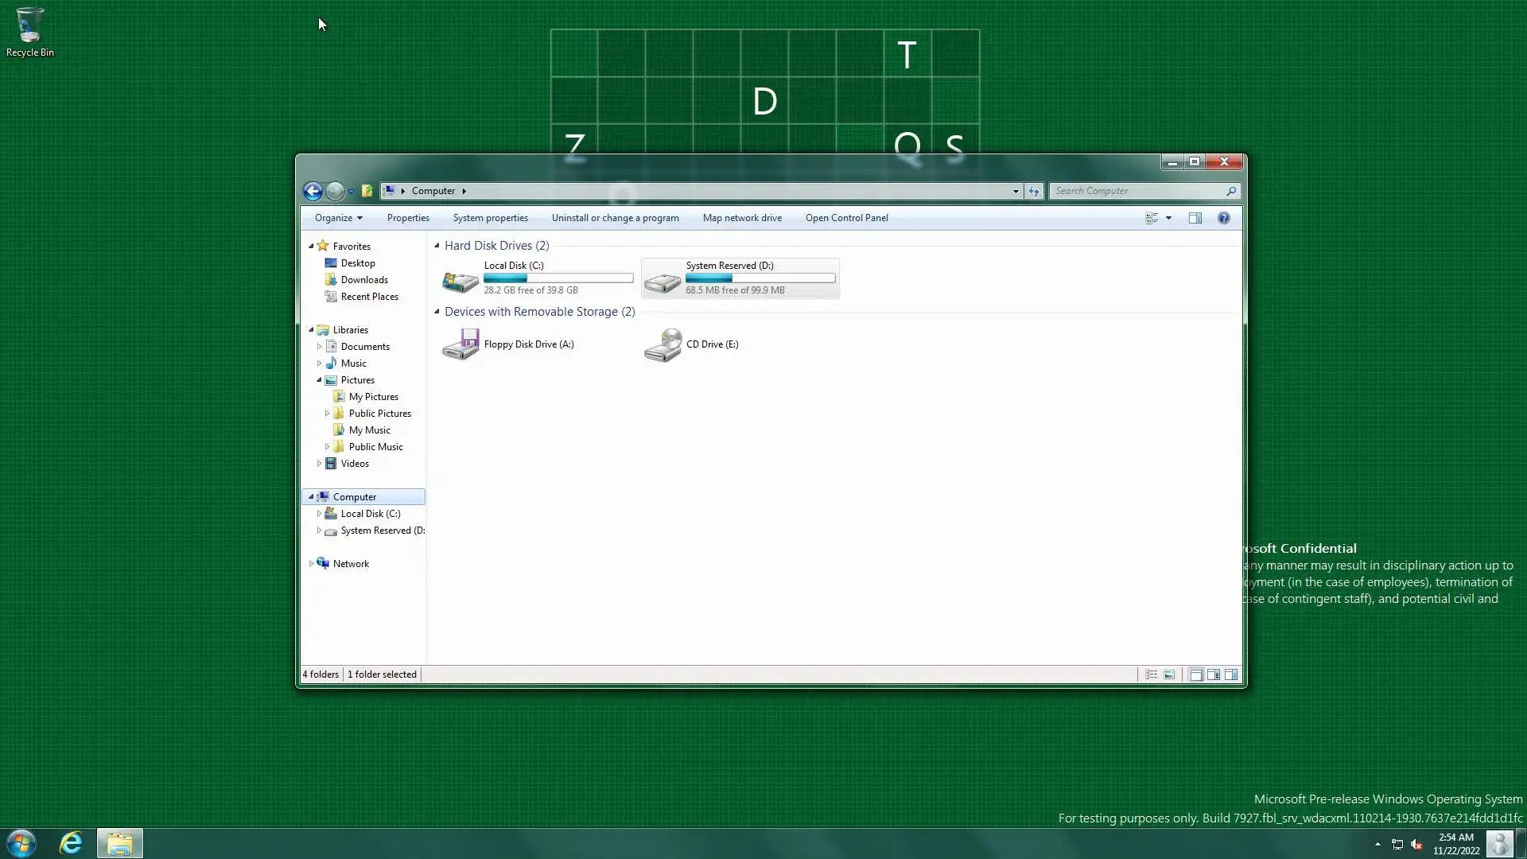Click the Back navigation arrow button
The image size is (1527, 859).
[x=313, y=191]
